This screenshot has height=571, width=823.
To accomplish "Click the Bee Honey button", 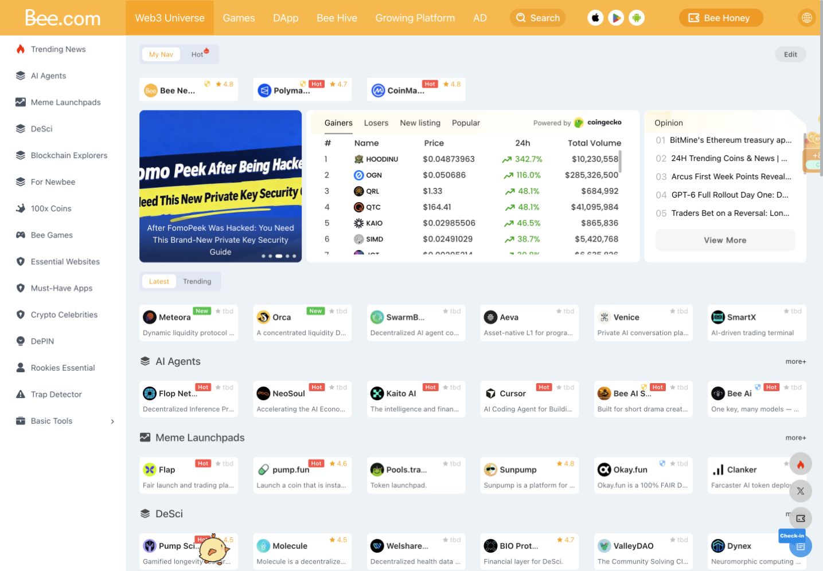I will tap(721, 18).
